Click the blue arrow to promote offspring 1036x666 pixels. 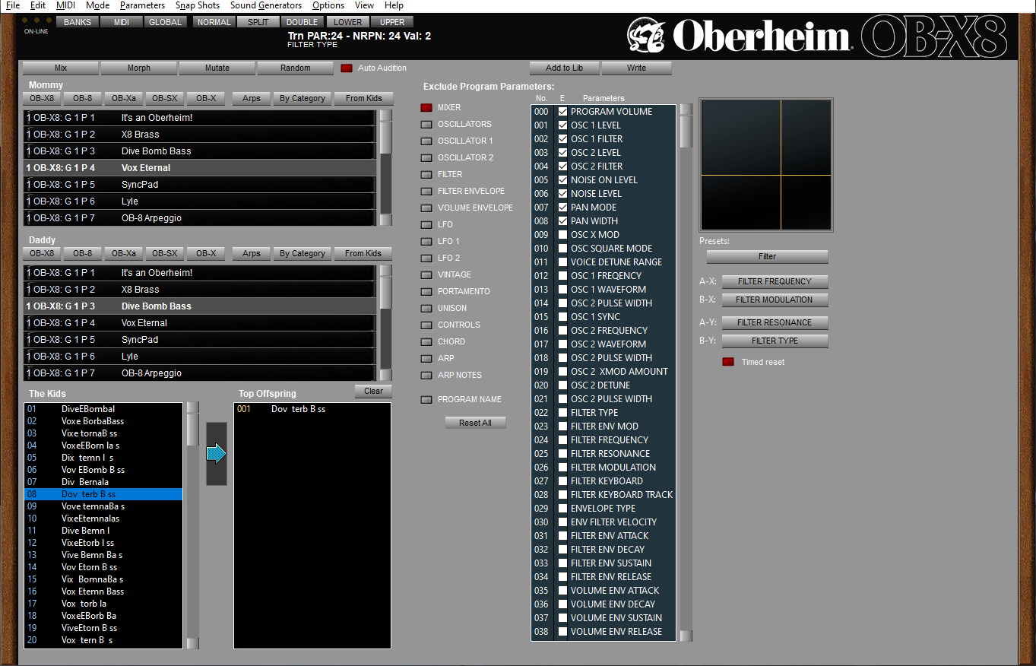tap(217, 454)
